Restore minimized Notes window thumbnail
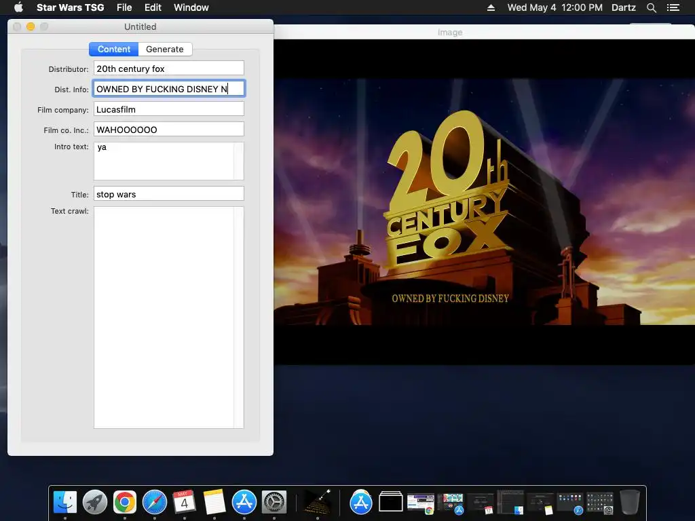 [540, 503]
